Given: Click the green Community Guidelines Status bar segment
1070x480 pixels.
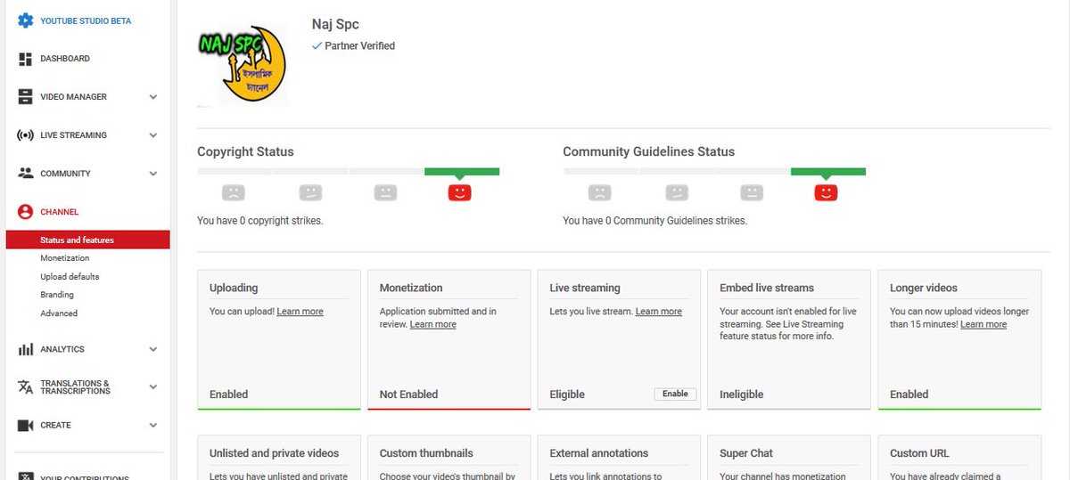Looking at the screenshot, I should (828, 171).
